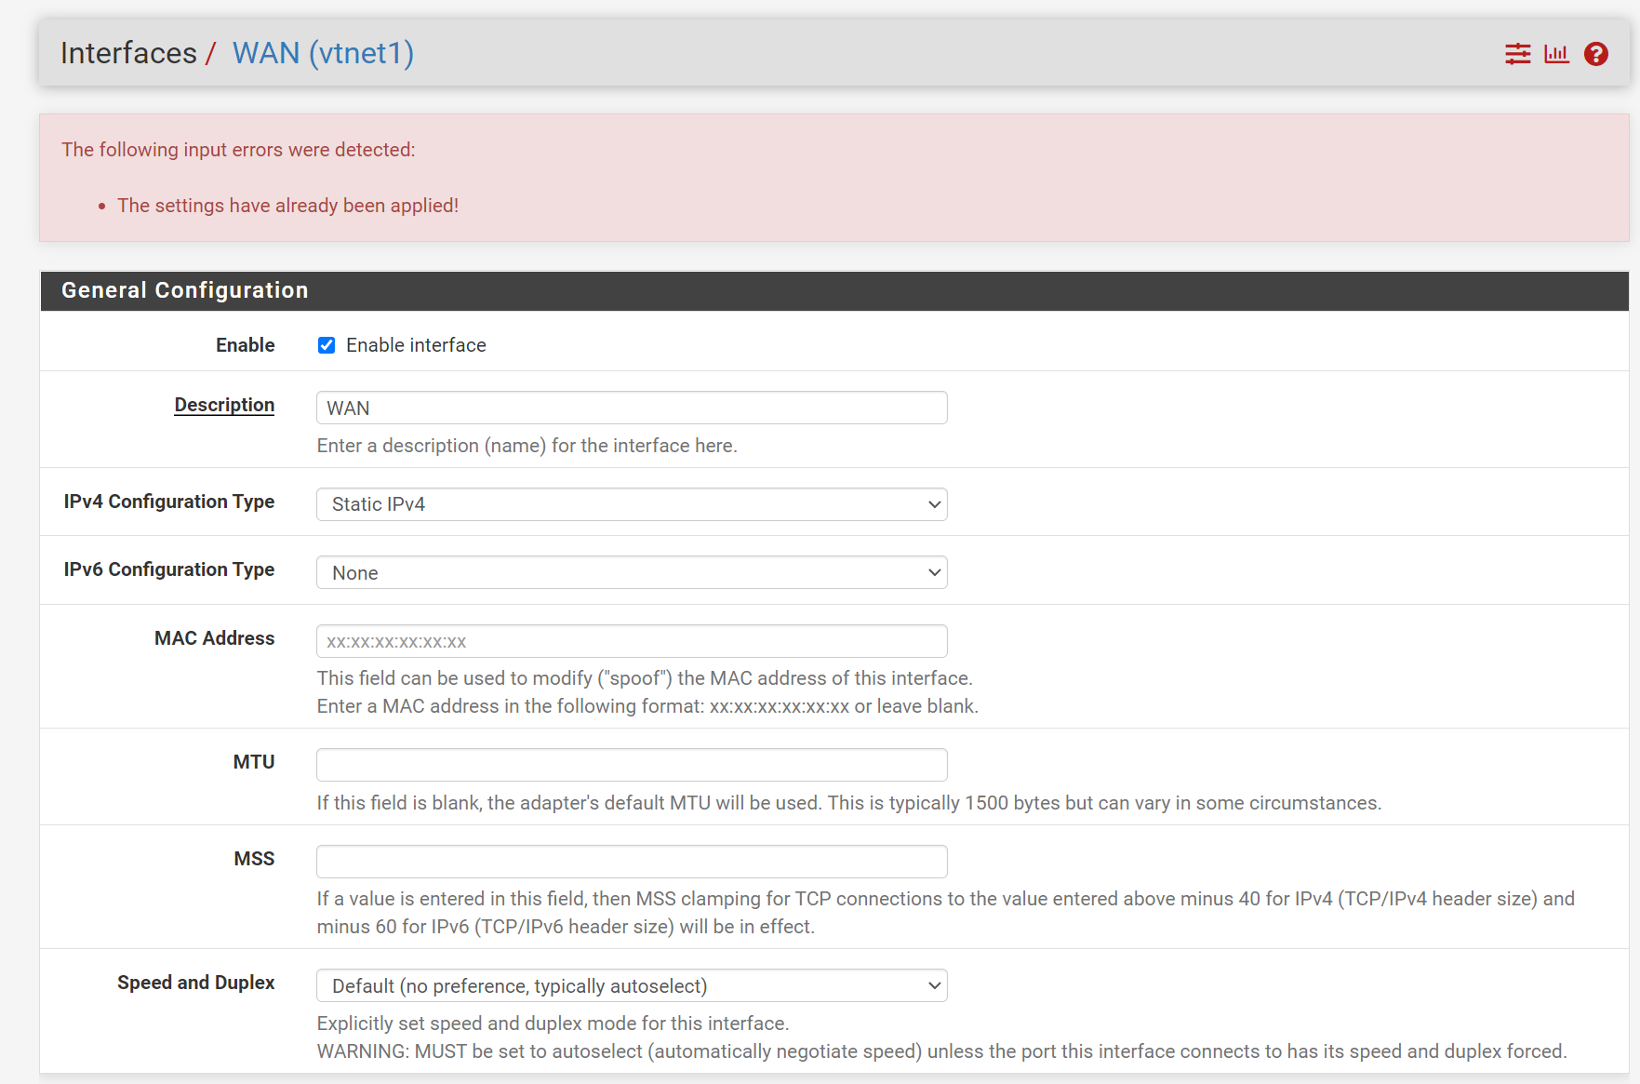
Task: Click the MTU input field
Action: [x=632, y=765]
